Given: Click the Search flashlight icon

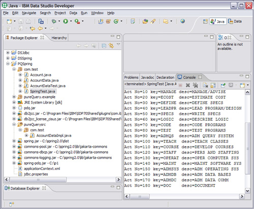Looking at the screenshot, I should 153,21.
